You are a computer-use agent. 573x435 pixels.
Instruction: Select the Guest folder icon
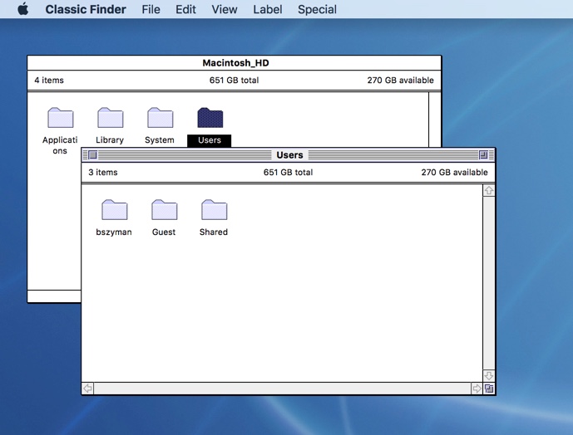click(x=164, y=209)
